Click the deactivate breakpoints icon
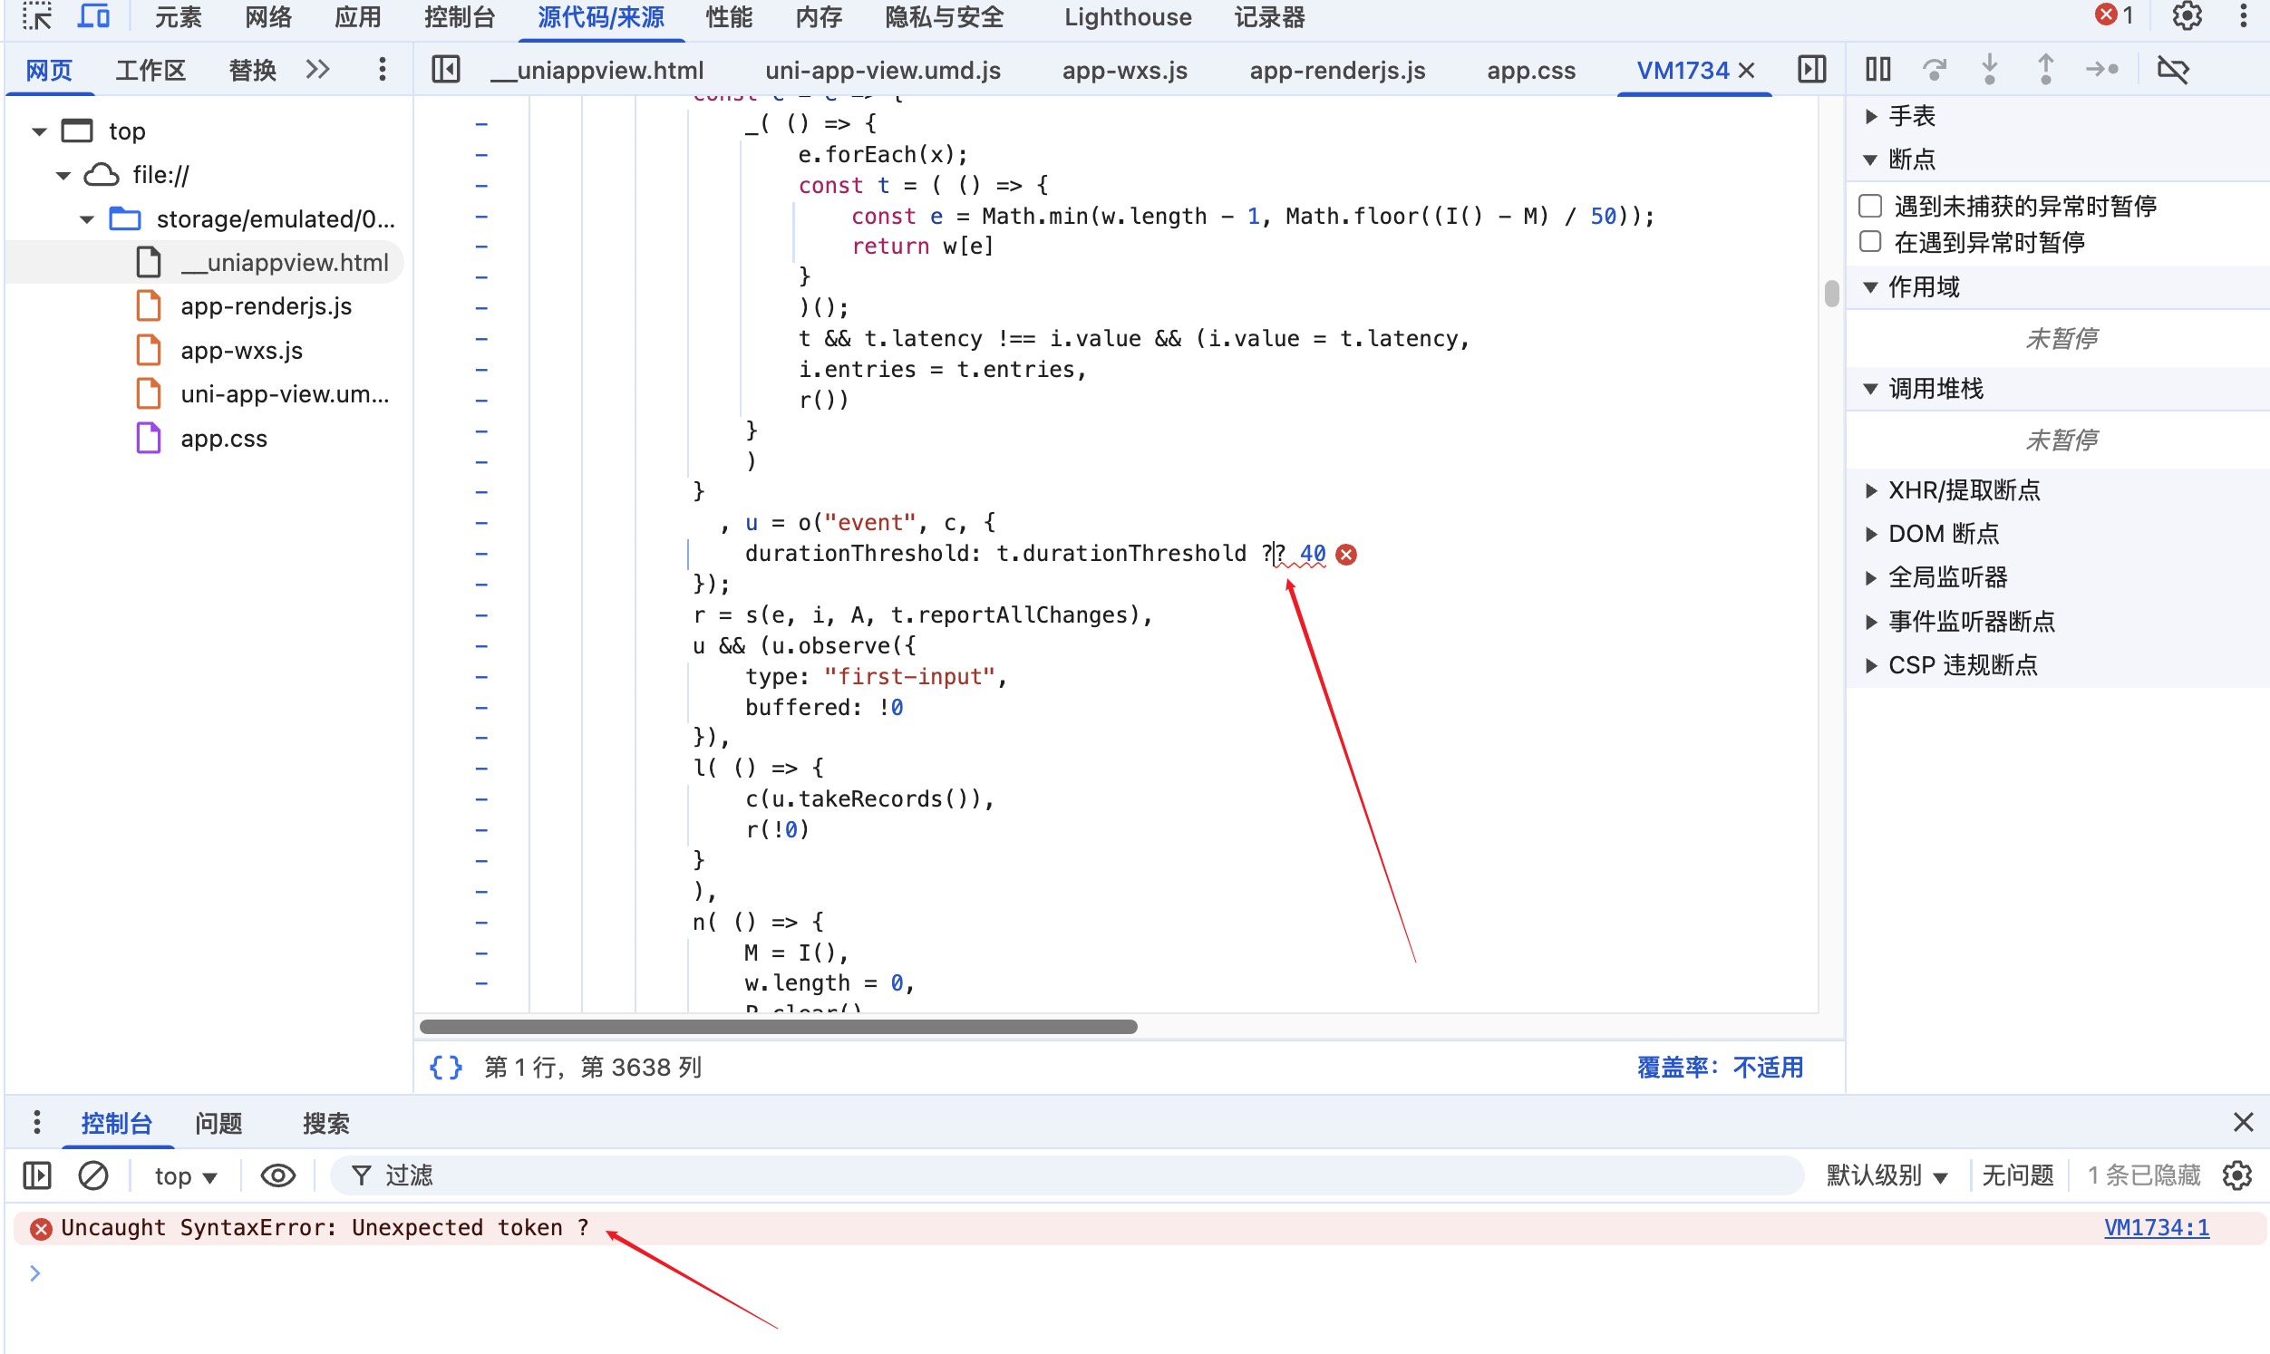Viewport: 2270px width, 1354px height. coord(2172,70)
